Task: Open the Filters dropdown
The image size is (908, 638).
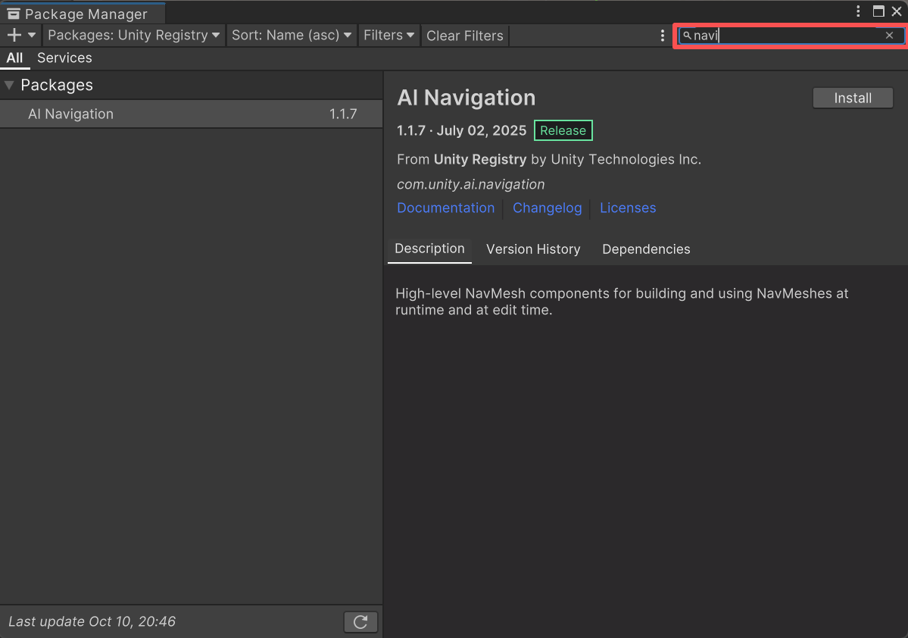Action: pos(388,36)
